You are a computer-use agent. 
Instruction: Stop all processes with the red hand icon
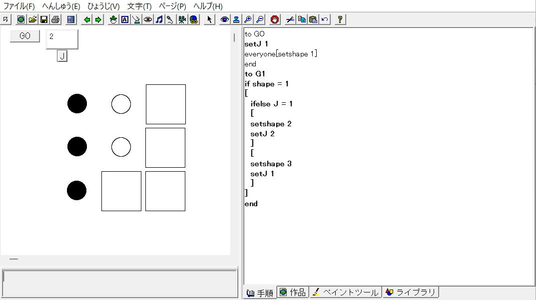pyautogui.click(x=275, y=19)
